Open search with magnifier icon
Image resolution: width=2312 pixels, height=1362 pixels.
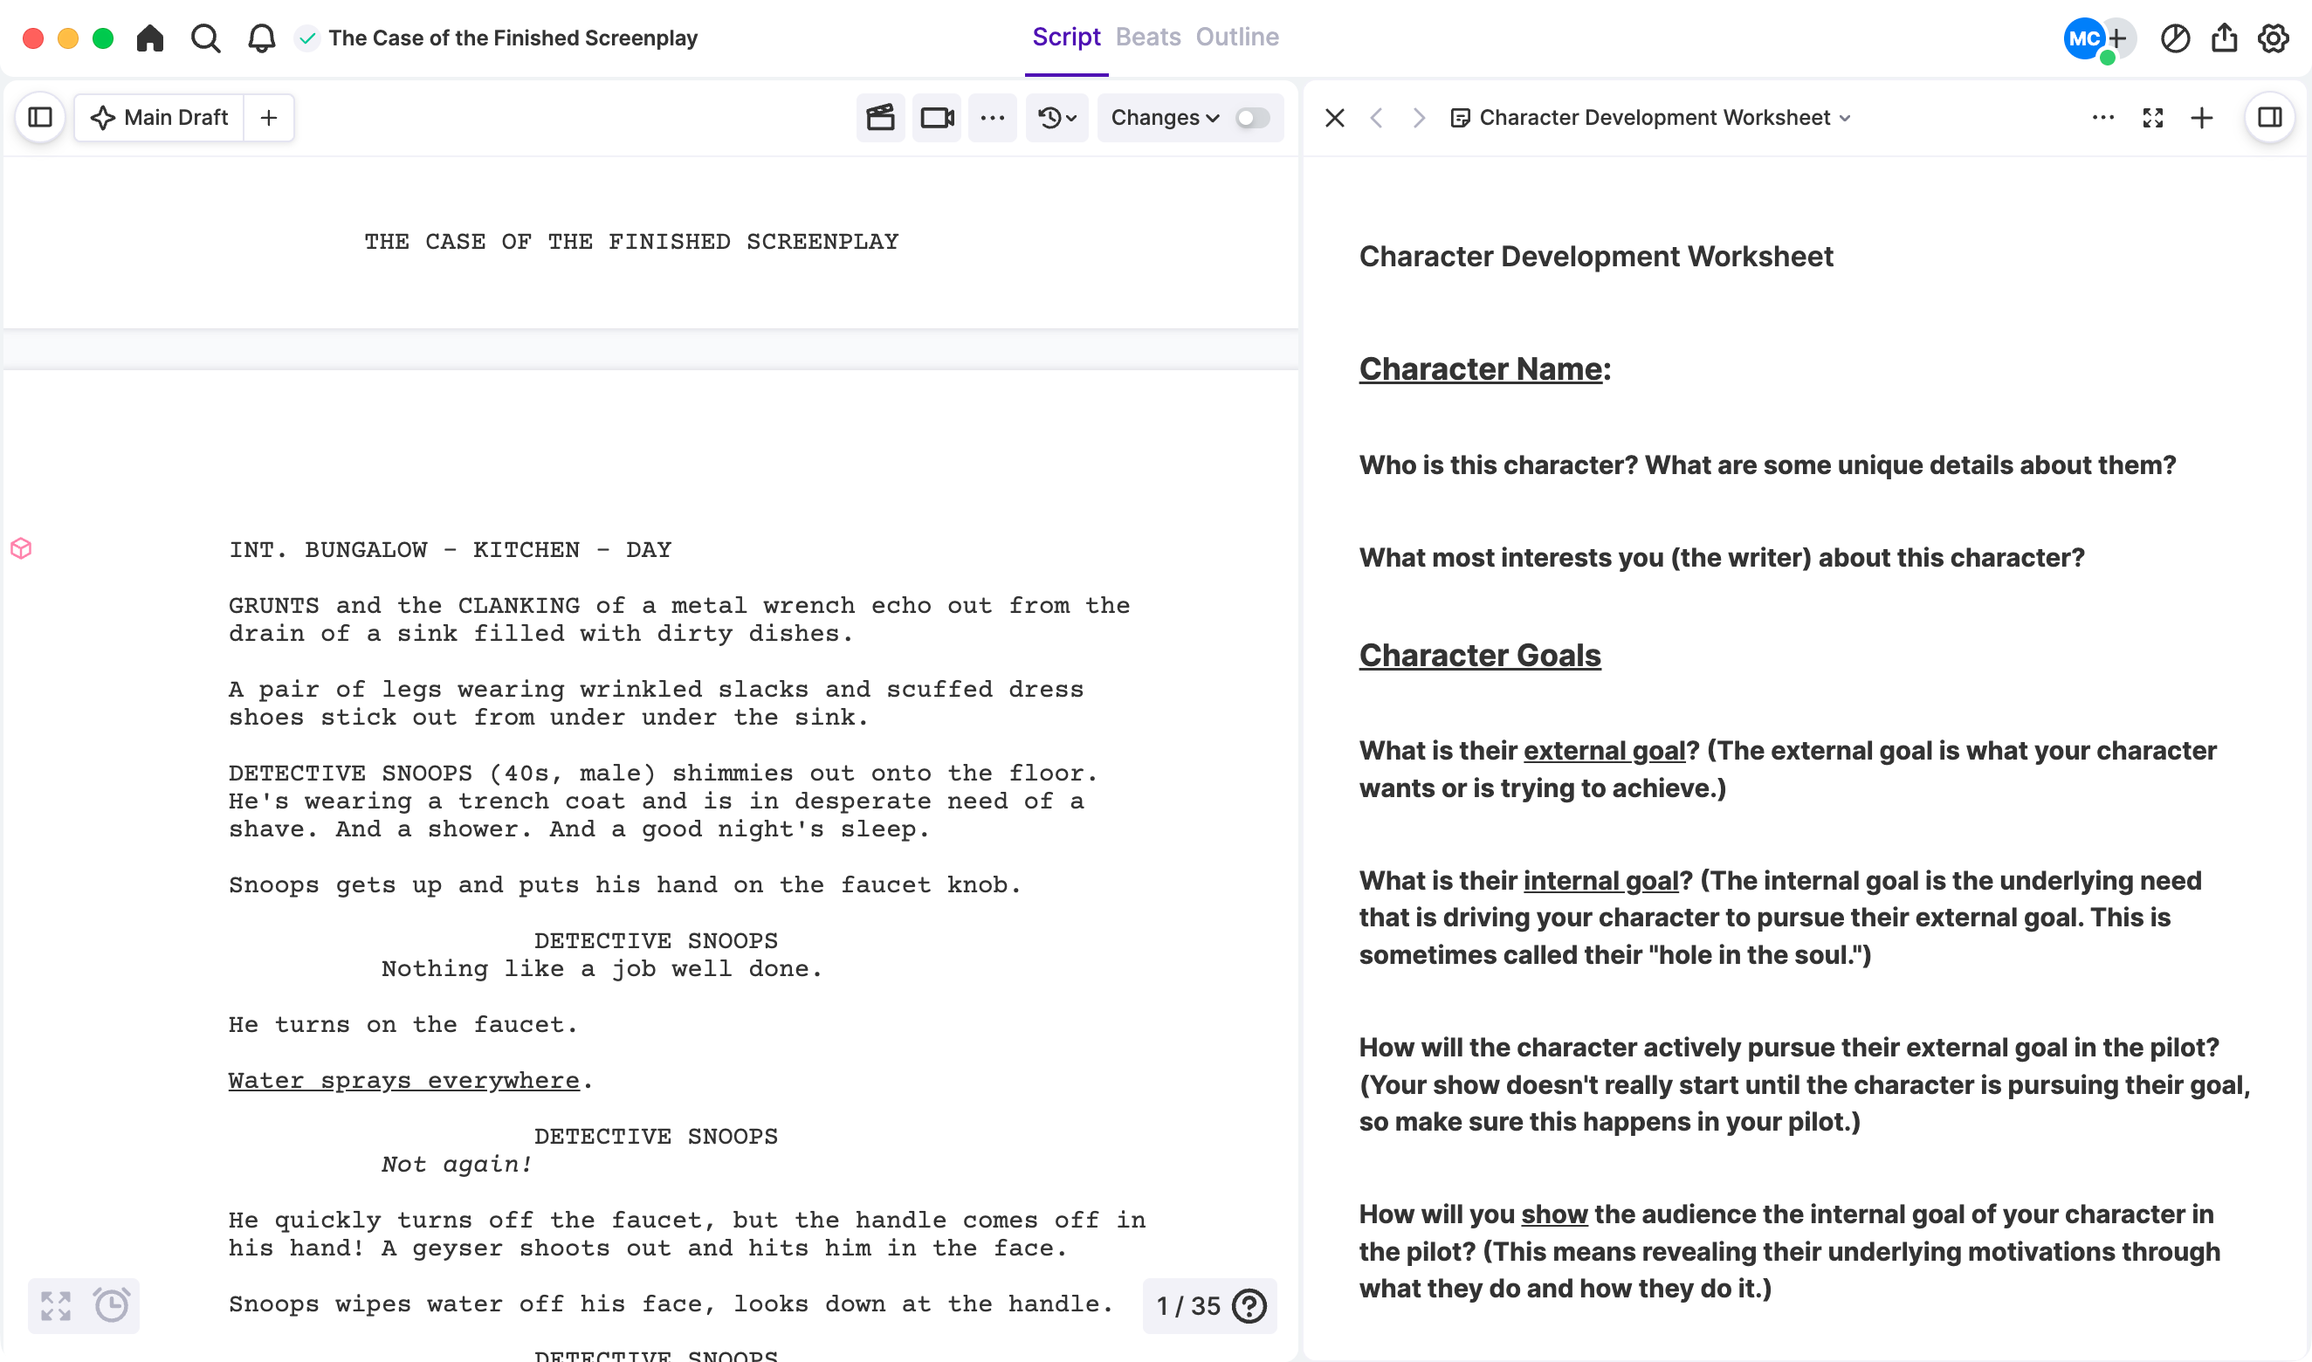(x=205, y=38)
